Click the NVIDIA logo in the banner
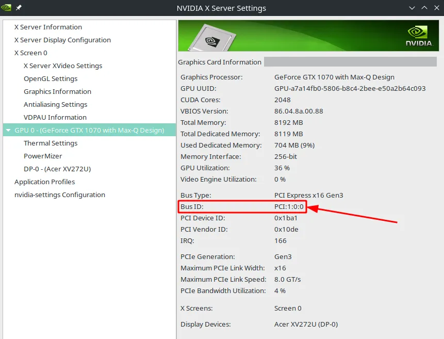The image size is (444, 339). click(x=418, y=35)
